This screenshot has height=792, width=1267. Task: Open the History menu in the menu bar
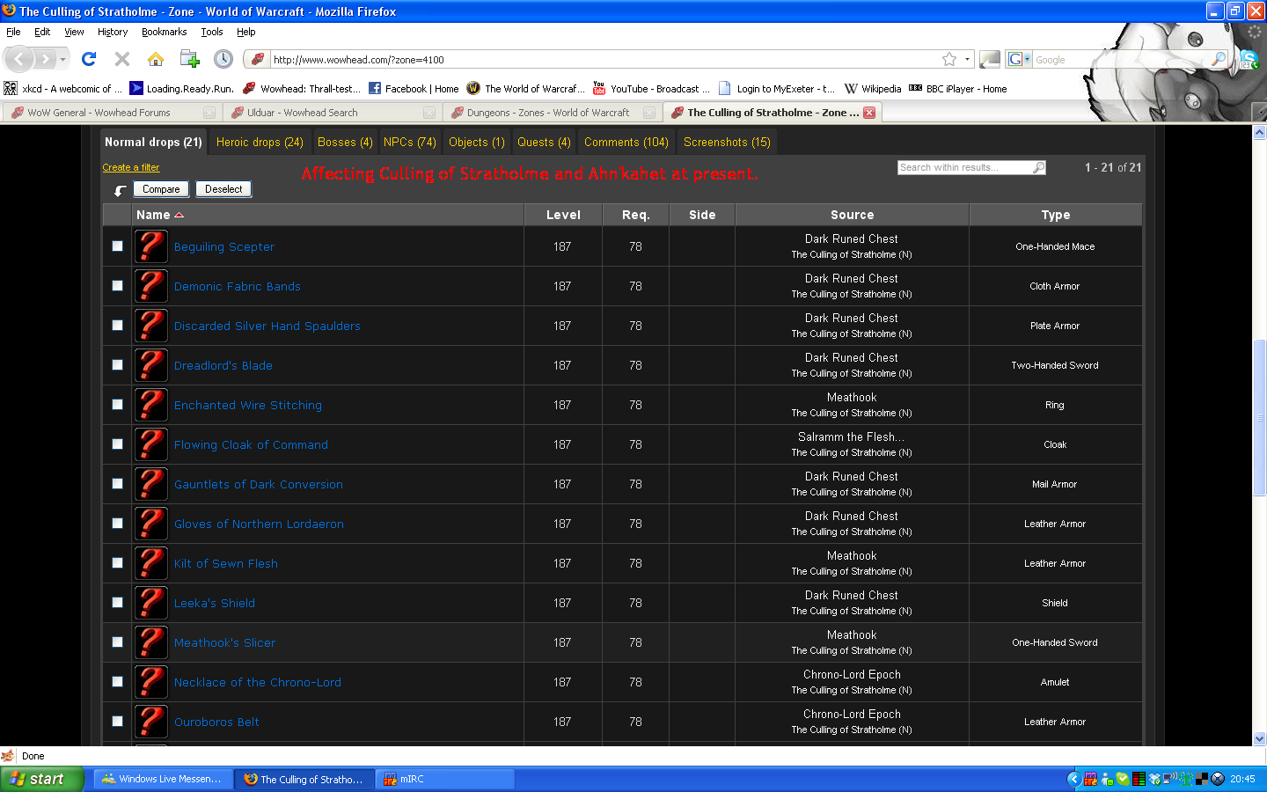[113, 32]
